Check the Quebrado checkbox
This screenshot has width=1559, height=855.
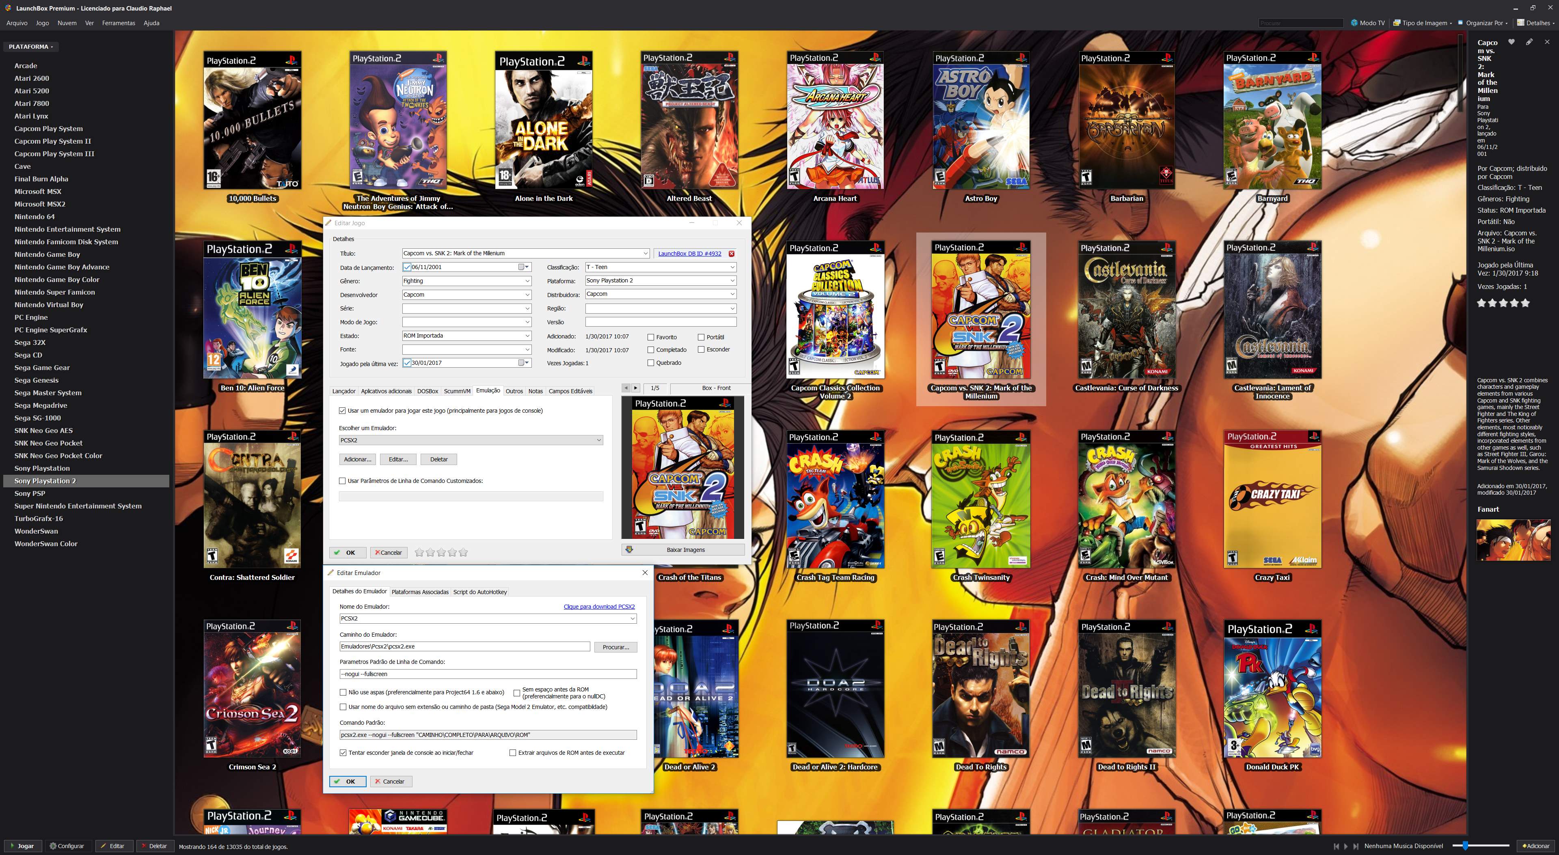coord(650,363)
